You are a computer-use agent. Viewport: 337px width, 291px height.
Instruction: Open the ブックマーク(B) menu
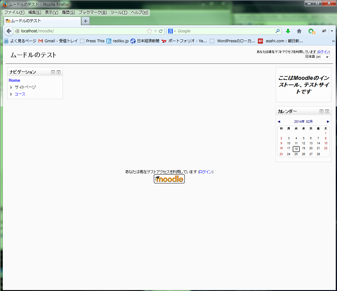93,12
